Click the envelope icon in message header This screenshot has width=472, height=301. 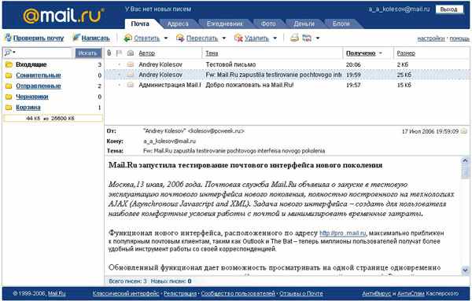point(464,131)
